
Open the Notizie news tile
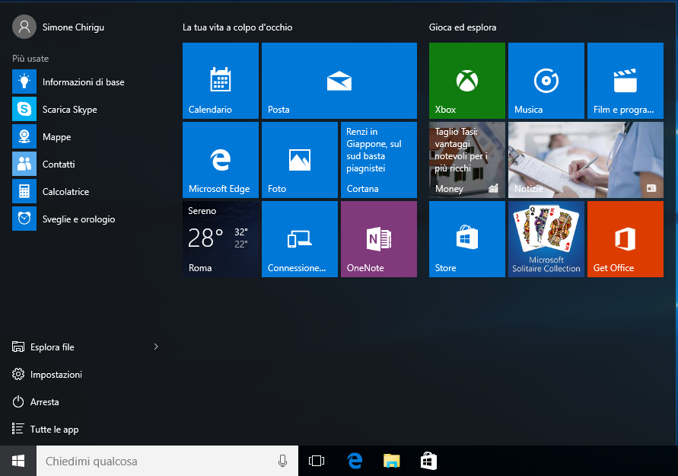click(585, 160)
